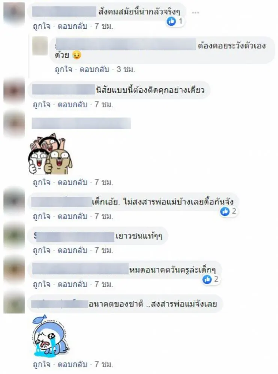The width and height of the screenshot is (278, 374).
Task: Open the thumbs-up animals sticker
Action: point(50,154)
